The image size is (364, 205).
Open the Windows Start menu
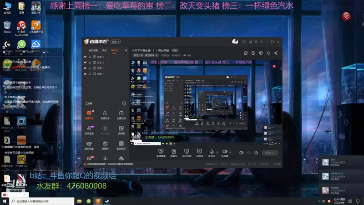click(x=5, y=201)
